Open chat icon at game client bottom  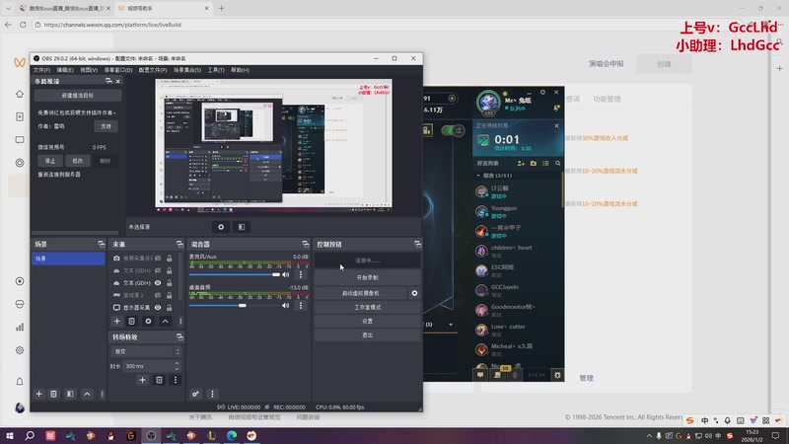[480, 375]
